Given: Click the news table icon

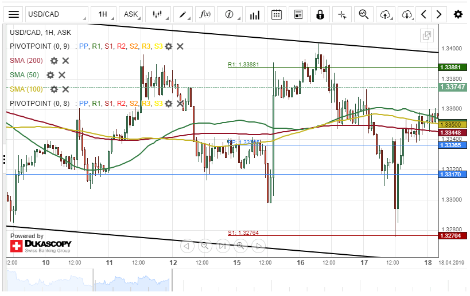Looking at the screenshot, I should 298,14.
